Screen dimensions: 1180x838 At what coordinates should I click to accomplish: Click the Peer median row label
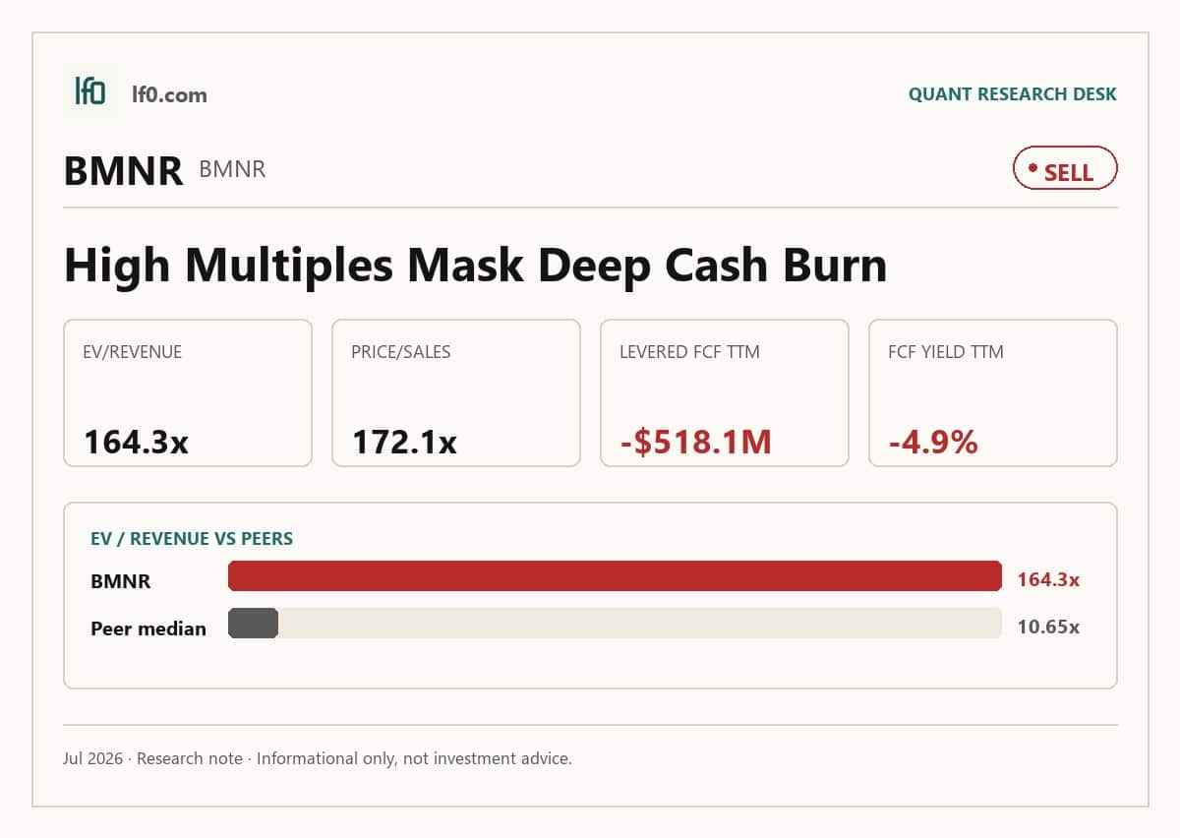coord(148,628)
